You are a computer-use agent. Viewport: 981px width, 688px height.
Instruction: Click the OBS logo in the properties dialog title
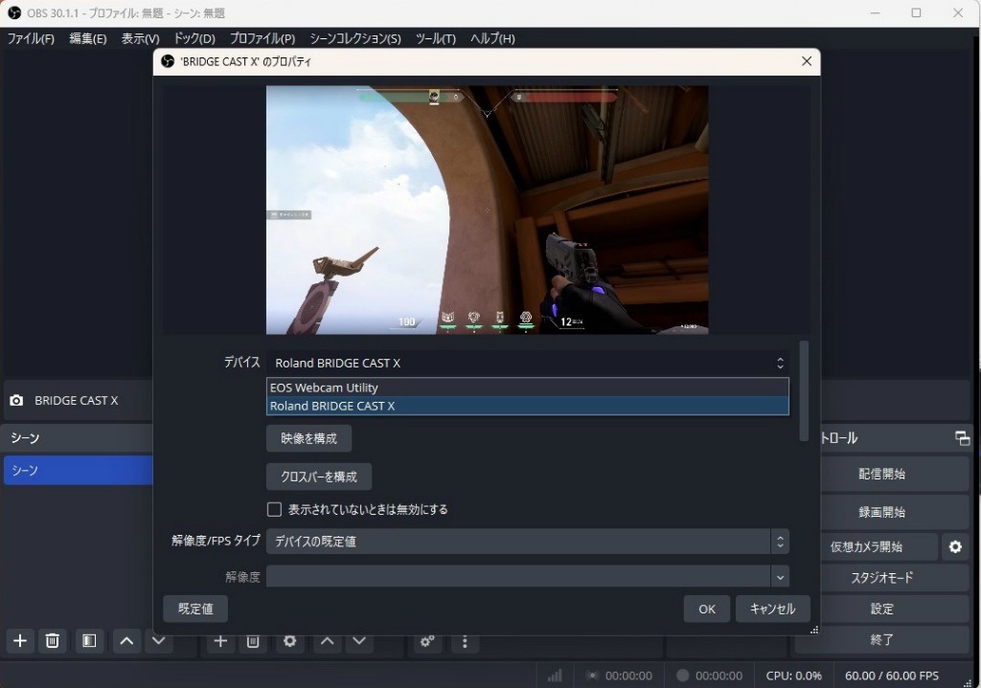168,61
